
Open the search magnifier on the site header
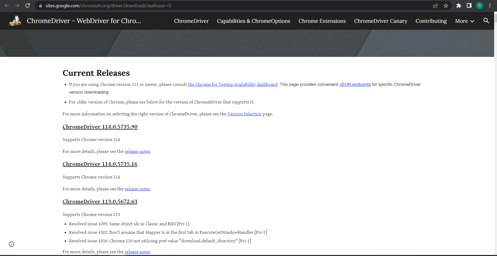(x=486, y=21)
